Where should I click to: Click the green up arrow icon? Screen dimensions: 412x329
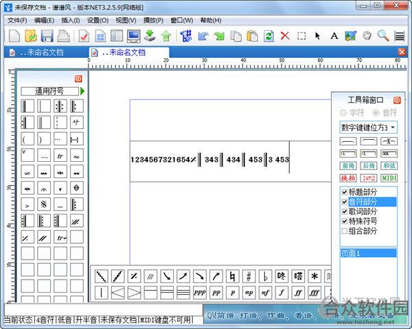(x=166, y=36)
